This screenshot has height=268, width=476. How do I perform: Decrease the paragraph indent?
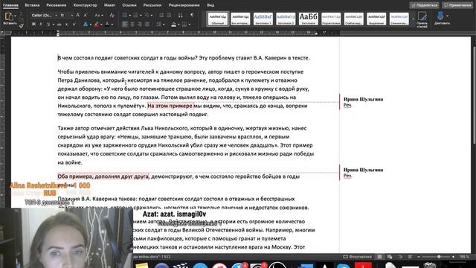point(161,15)
